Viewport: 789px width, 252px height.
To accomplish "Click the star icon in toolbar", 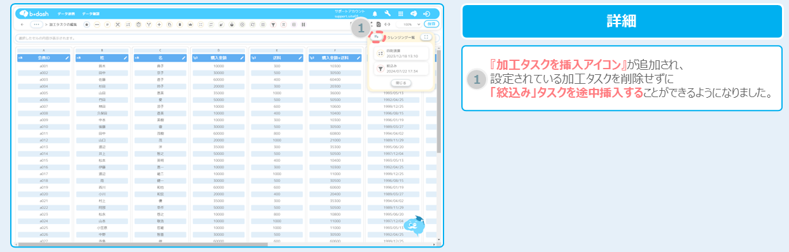I will pyautogui.click(x=87, y=24).
